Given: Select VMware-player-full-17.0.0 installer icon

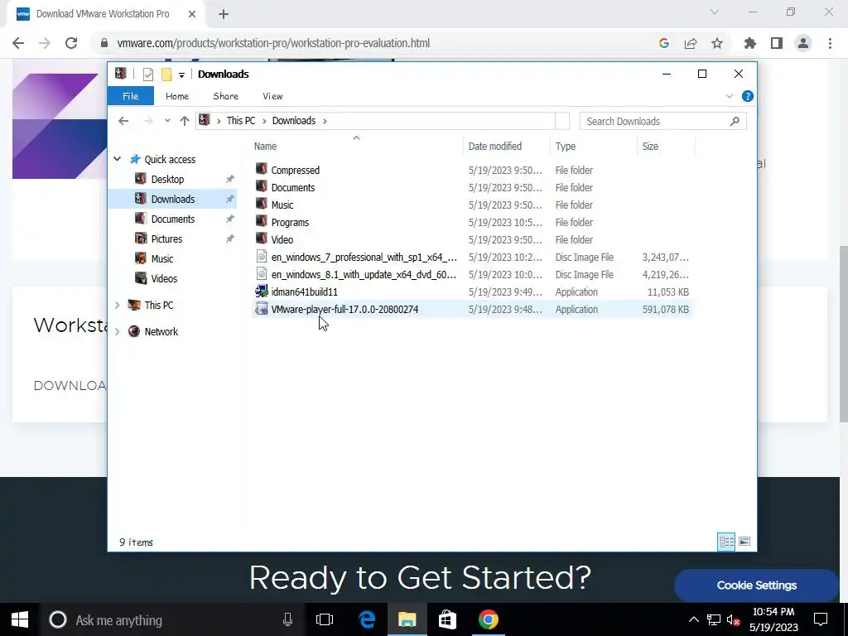Looking at the screenshot, I should [262, 309].
